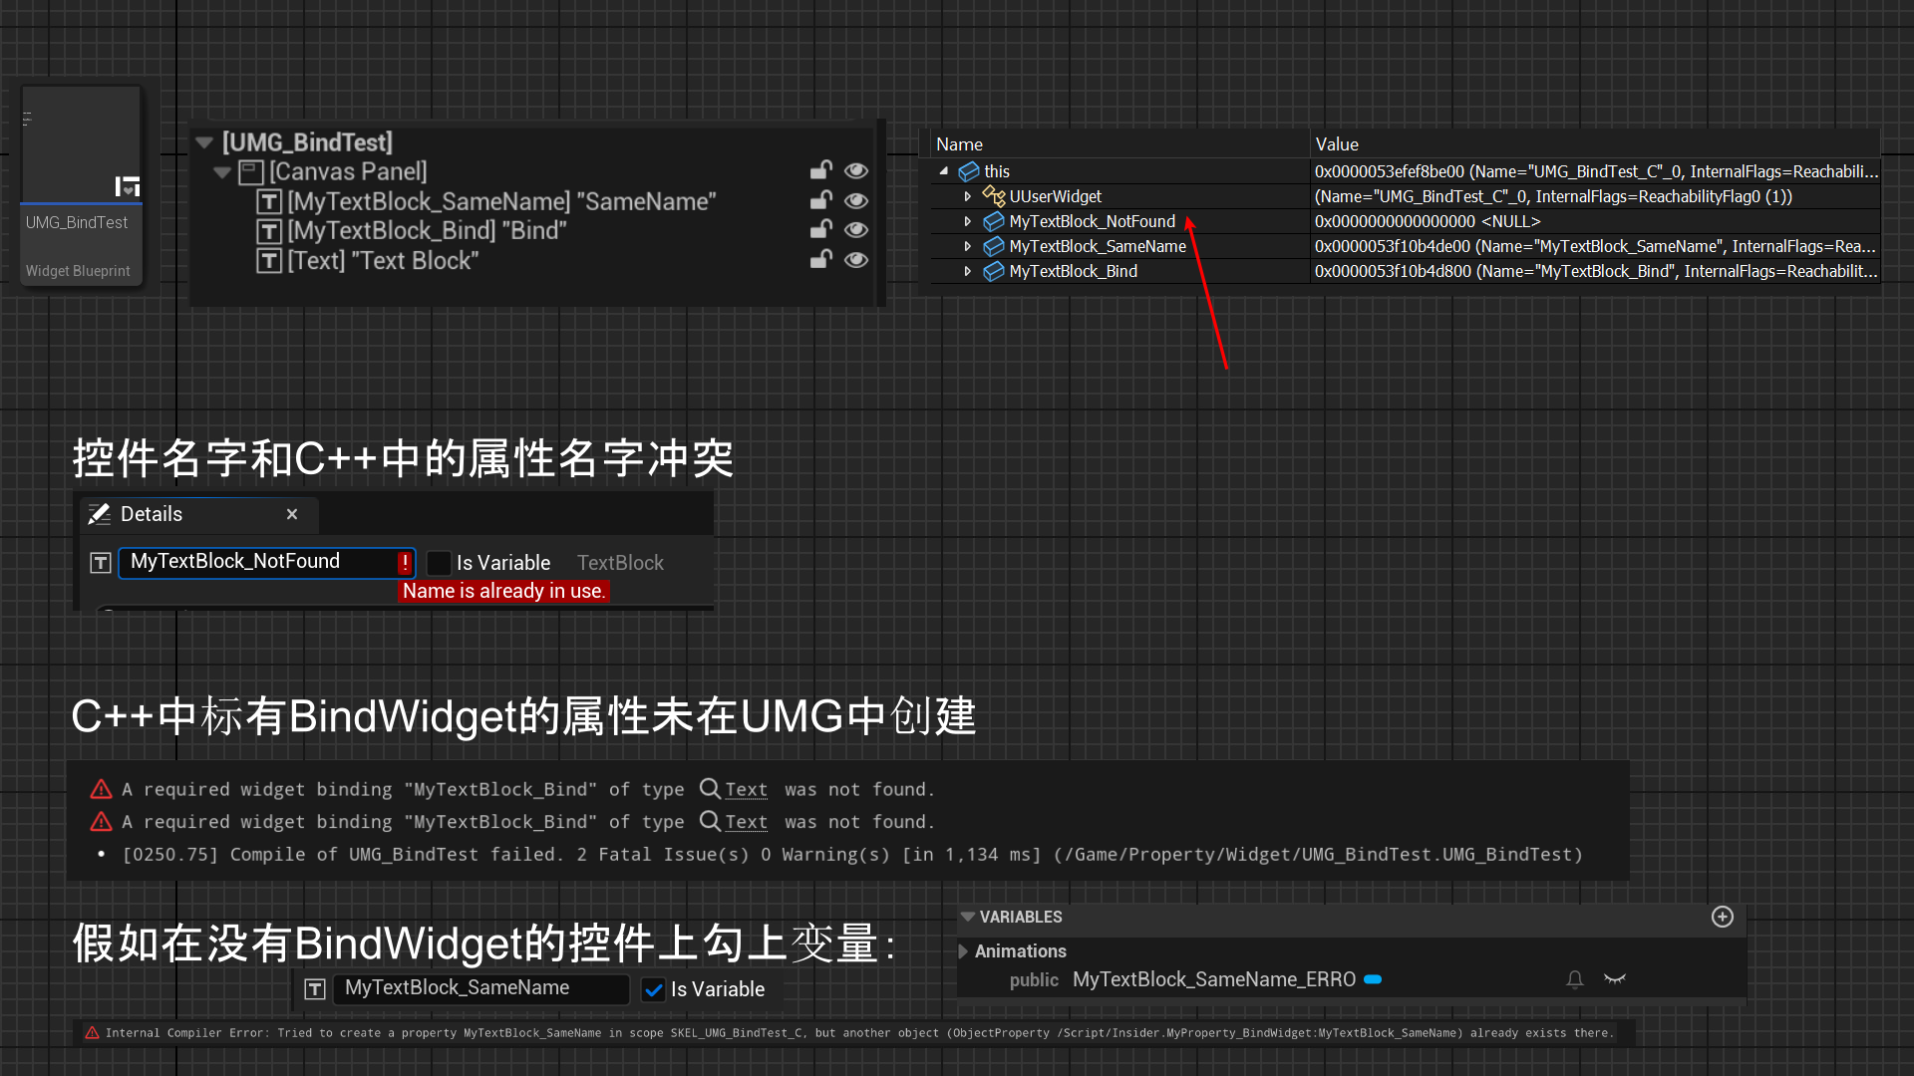Click closed-eye icon on variable row
Image resolution: width=1914 pixels, height=1076 pixels.
(1615, 979)
